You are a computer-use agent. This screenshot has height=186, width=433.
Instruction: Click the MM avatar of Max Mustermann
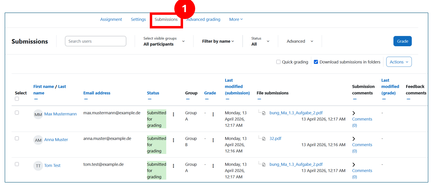(x=38, y=114)
